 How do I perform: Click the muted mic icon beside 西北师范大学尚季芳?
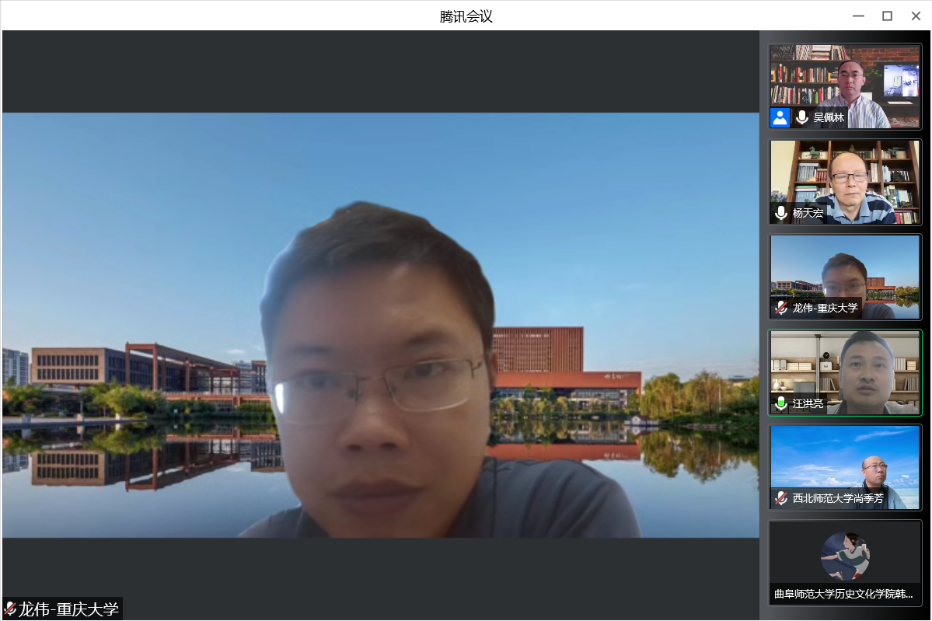pyautogui.click(x=781, y=498)
